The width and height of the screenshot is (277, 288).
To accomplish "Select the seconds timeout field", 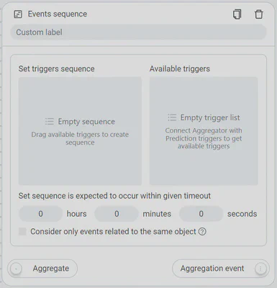I will (x=201, y=214).
